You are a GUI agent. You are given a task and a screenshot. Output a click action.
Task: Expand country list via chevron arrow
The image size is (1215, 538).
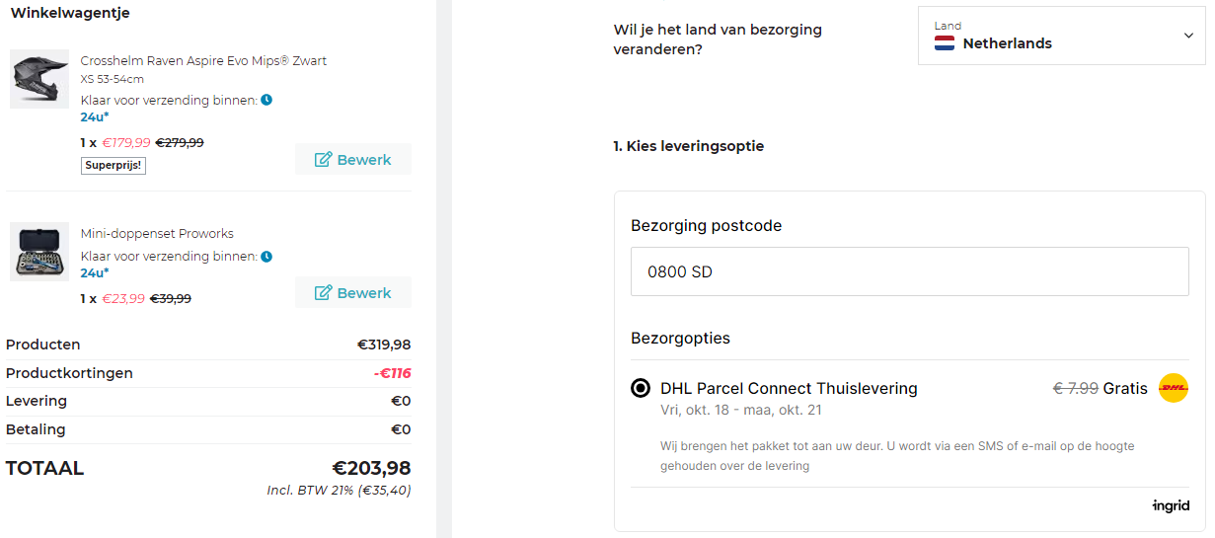click(x=1187, y=36)
